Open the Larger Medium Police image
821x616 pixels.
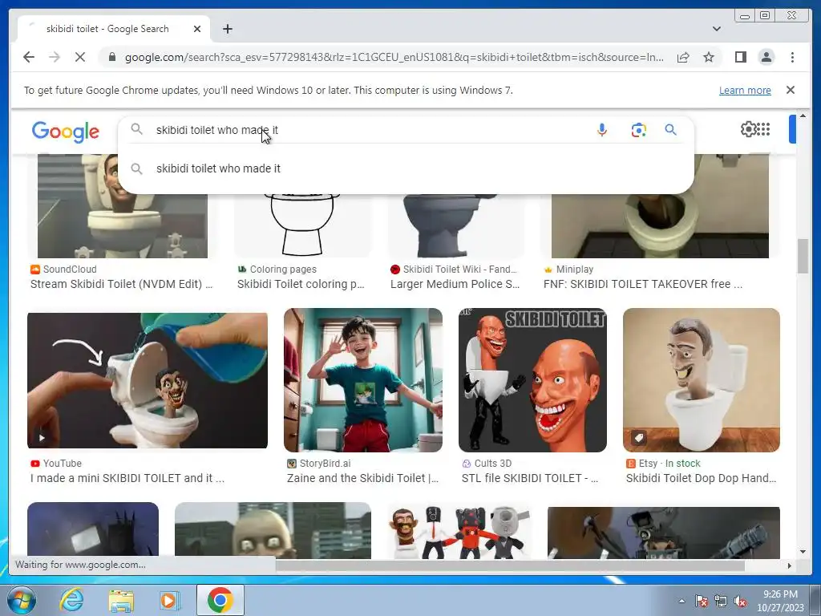pos(455,225)
